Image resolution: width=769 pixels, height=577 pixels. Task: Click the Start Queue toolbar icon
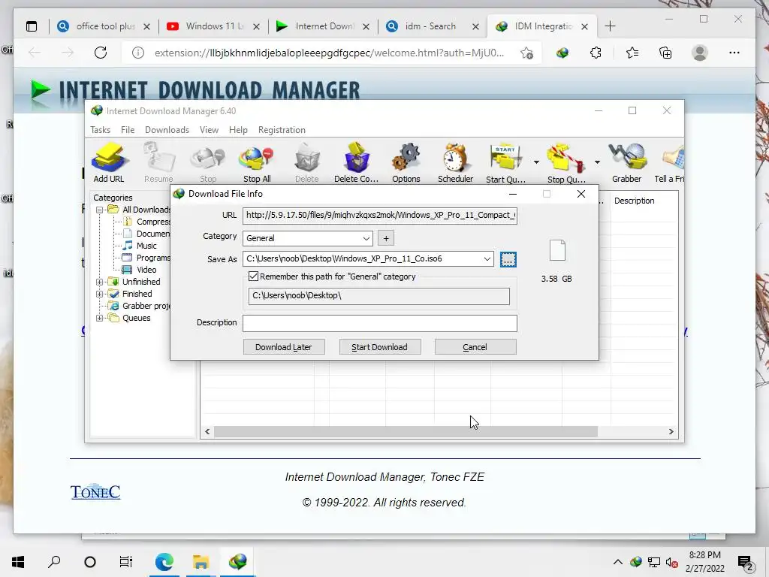pos(505,162)
